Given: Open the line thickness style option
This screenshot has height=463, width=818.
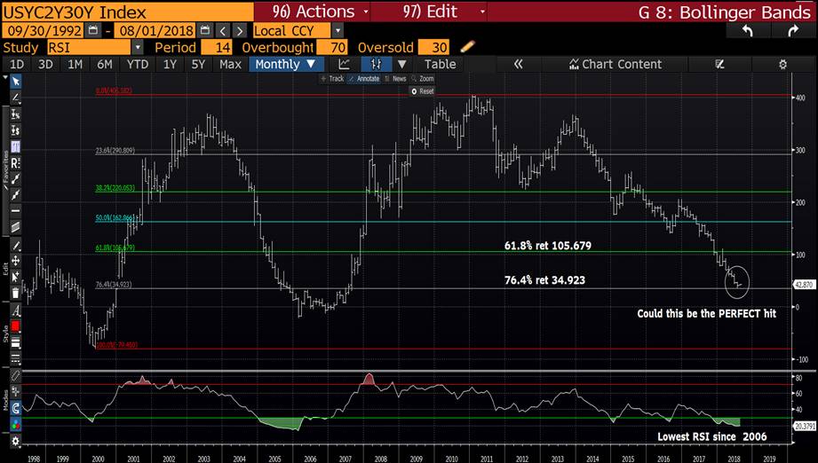Looking at the screenshot, I should (x=16, y=342).
